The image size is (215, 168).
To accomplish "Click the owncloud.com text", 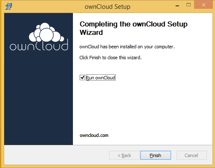I will point(94,135).
